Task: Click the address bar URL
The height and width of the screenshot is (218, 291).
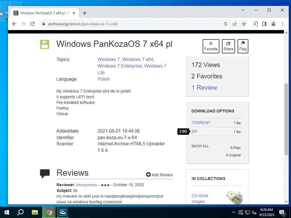Action: tap(83, 24)
